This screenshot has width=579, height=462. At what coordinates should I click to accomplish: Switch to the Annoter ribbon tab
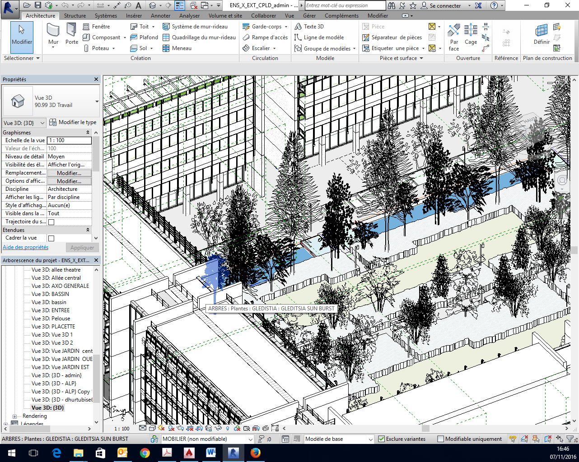point(160,16)
